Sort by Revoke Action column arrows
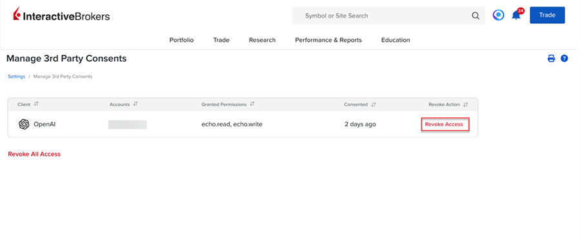This screenshot has width=580, height=241. click(466, 104)
